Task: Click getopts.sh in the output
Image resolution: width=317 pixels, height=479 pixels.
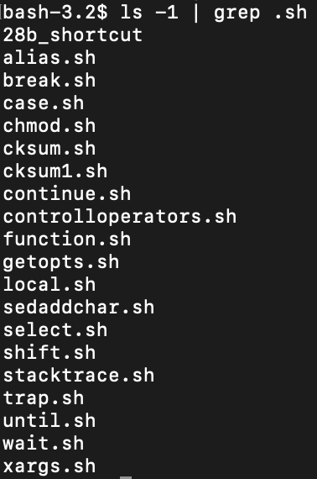Action: click(x=61, y=262)
